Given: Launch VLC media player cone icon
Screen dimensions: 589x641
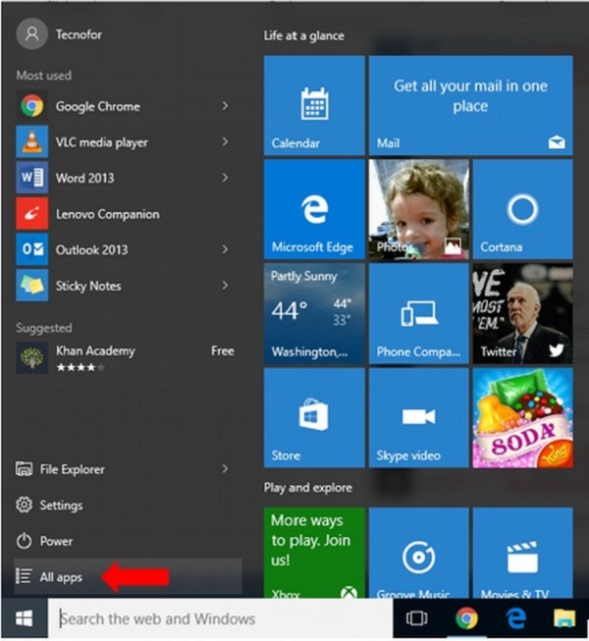Looking at the screenshot, I should coord(31,142).
